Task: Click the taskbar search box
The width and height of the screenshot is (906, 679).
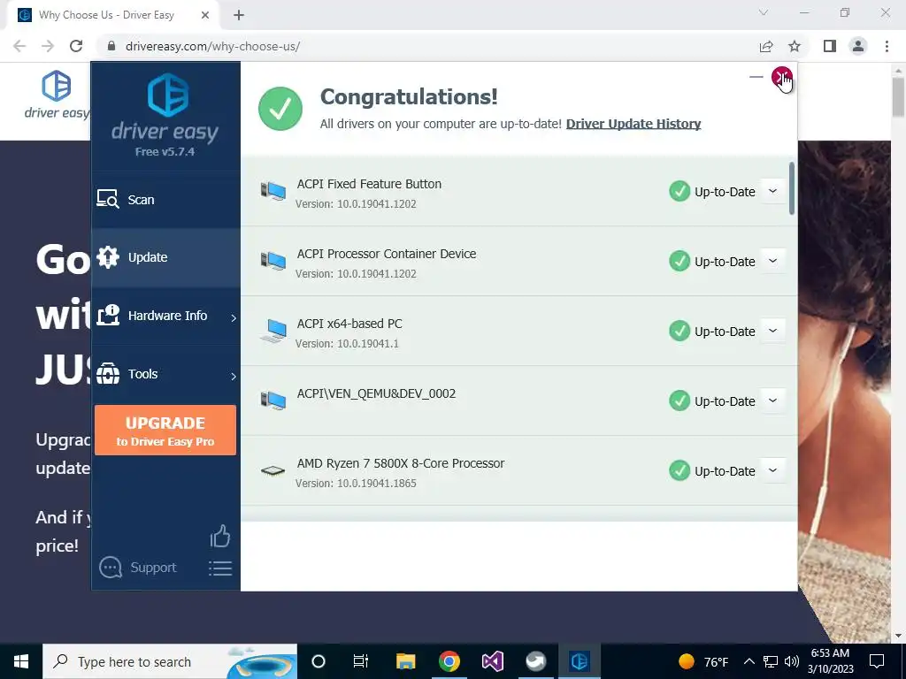Action: point(170,661)
